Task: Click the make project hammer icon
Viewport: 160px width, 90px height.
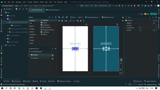Action: 78,6
